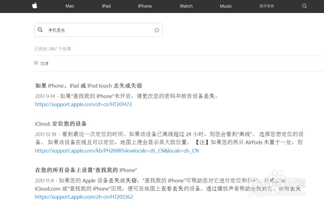Viewport: 324px width, 204px height.
Task: Open the iPhone menu item
Action: pyautogui.click(x=145, y=6)
